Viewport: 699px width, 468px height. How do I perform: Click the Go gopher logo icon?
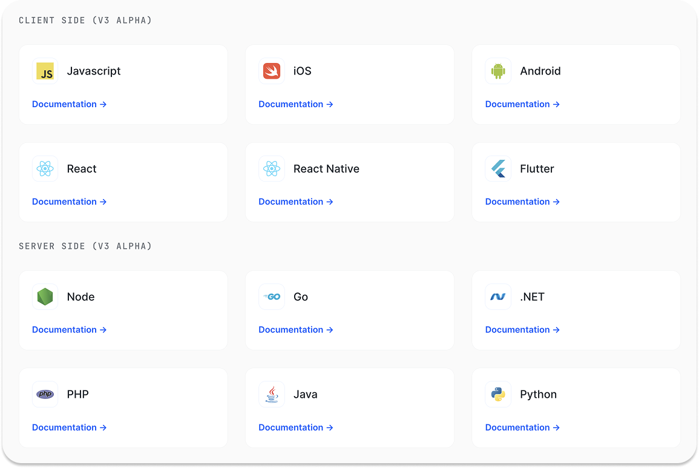(x=272, y=297)
